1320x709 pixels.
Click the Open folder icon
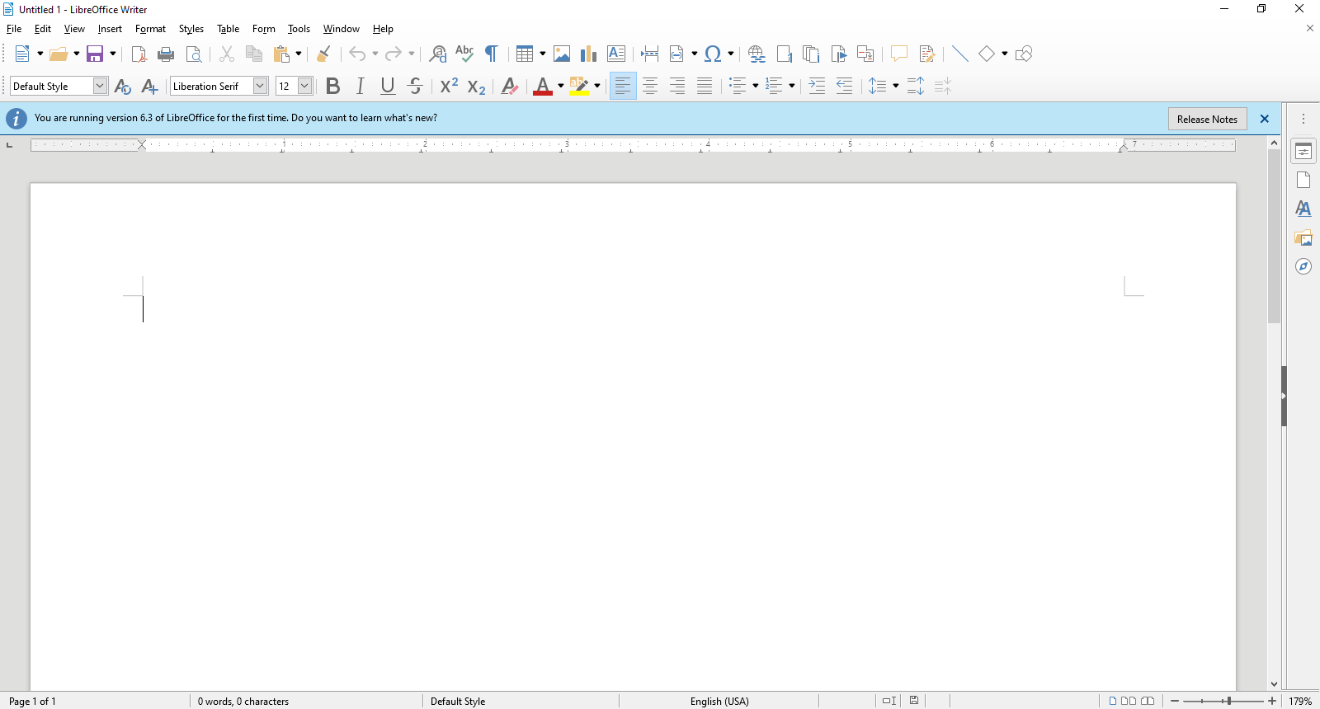coord(59,54)
